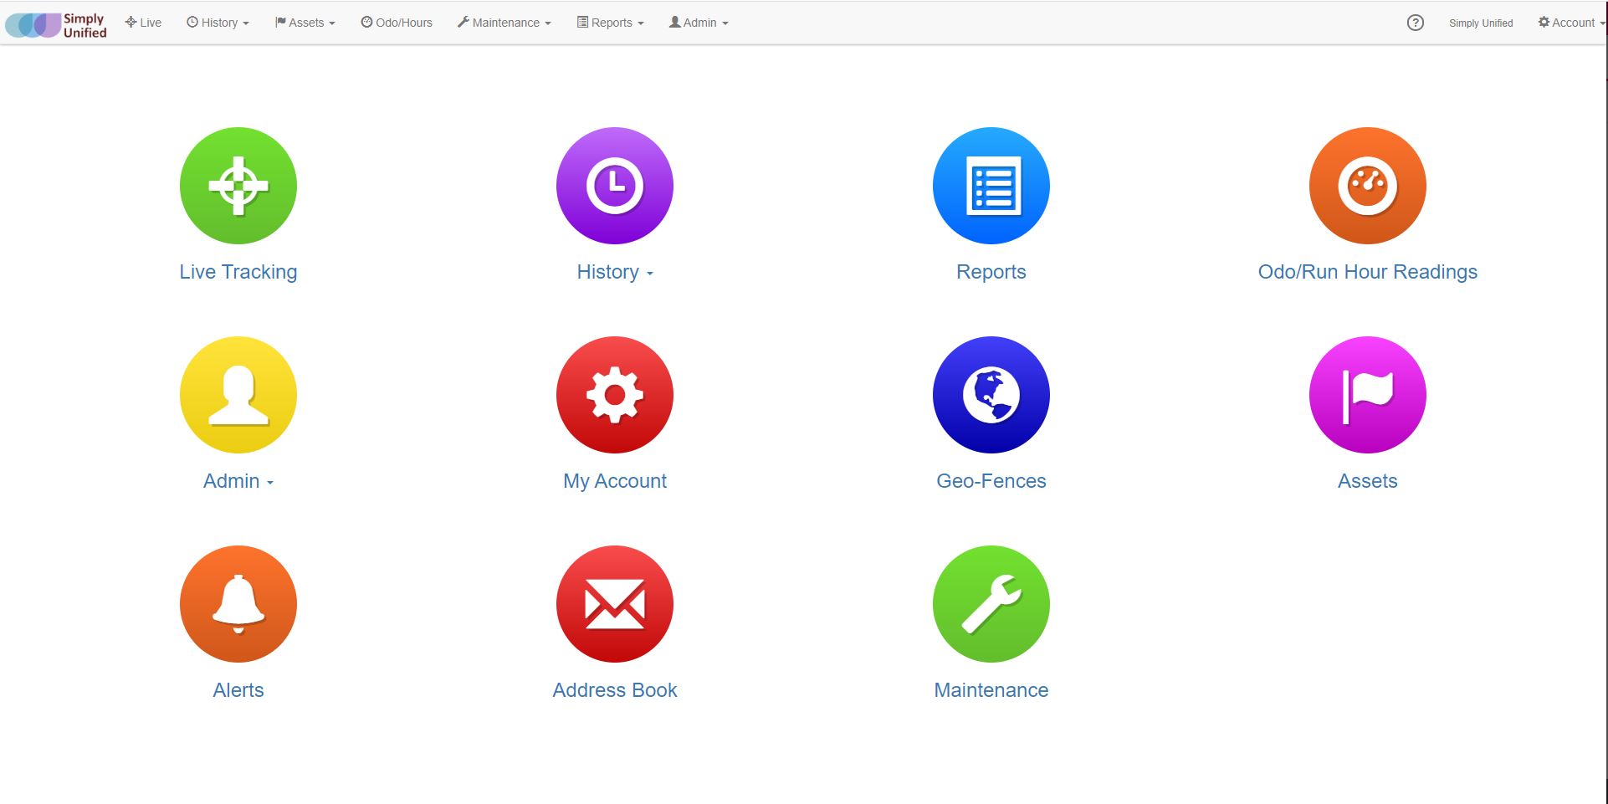Click the blue Geo-Fences globe icon

point(991,395)
